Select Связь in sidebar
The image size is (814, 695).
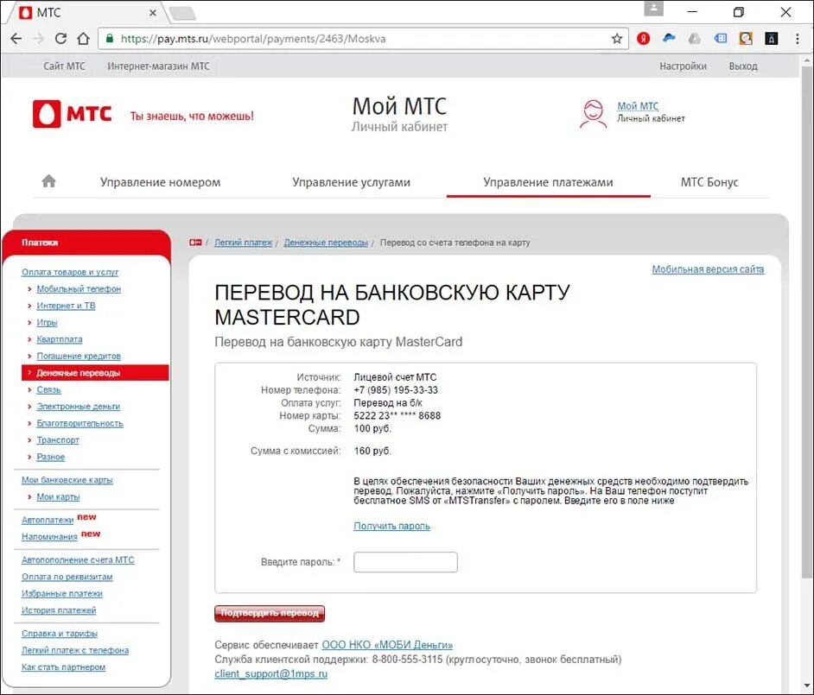point(48,389)
